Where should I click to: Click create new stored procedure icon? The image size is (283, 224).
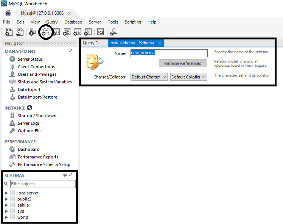pos(78,32)
